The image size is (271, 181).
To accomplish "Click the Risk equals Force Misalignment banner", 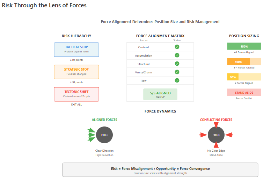I will [x=160, y=170].
